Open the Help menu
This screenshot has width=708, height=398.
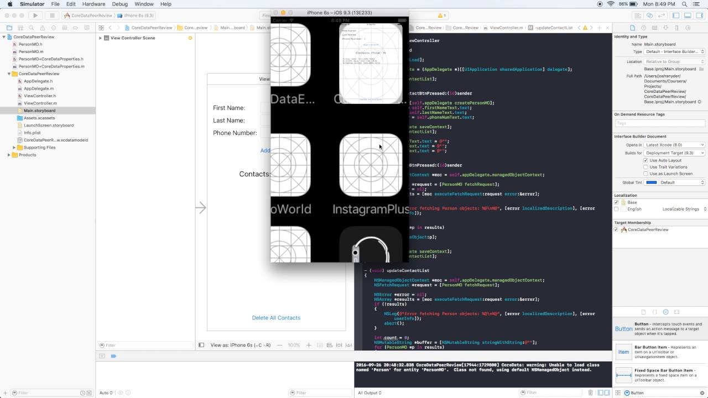(x=166, y=4)
